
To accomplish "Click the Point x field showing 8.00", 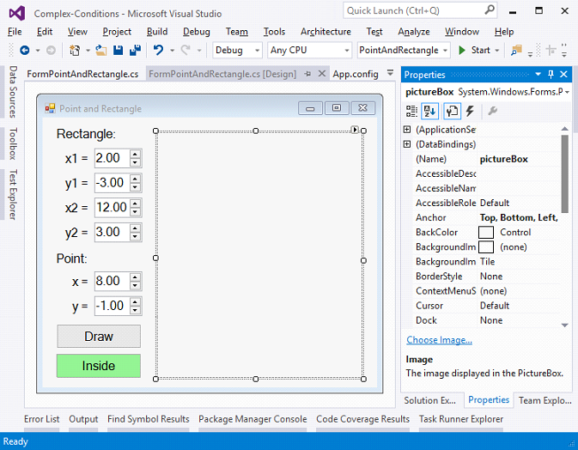I will point(112,281).
